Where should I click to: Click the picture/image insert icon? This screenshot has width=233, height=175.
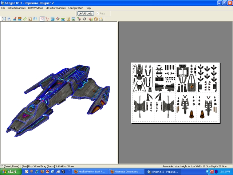point(74,19)
